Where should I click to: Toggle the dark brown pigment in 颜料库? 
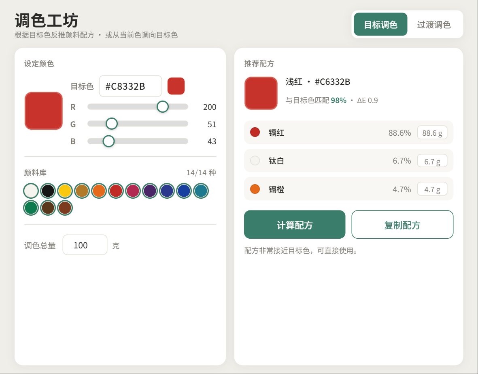pos(48,208)
